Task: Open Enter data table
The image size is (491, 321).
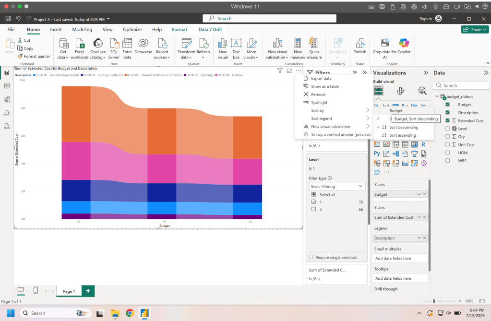Action: (x=127, y=48)
